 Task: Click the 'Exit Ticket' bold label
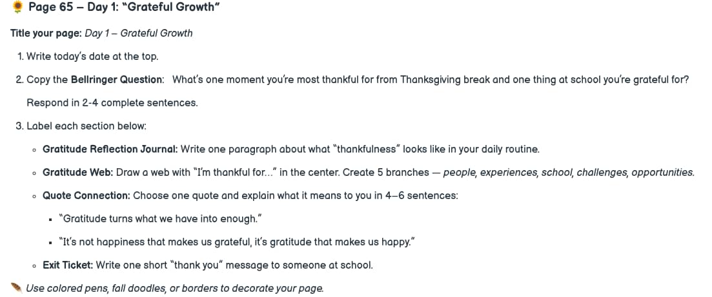(68, 265)
